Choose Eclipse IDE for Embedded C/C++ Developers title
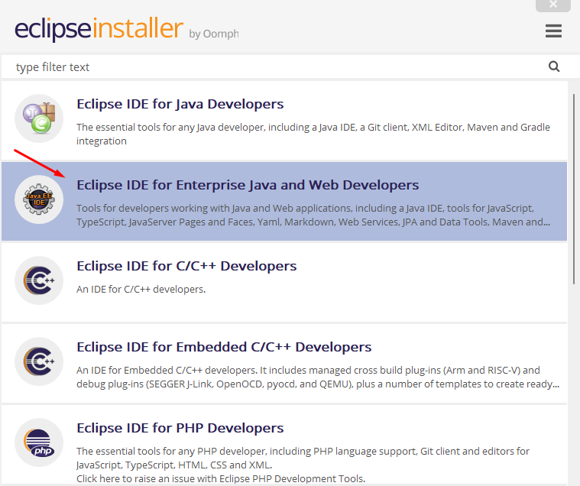 [224, 347]
